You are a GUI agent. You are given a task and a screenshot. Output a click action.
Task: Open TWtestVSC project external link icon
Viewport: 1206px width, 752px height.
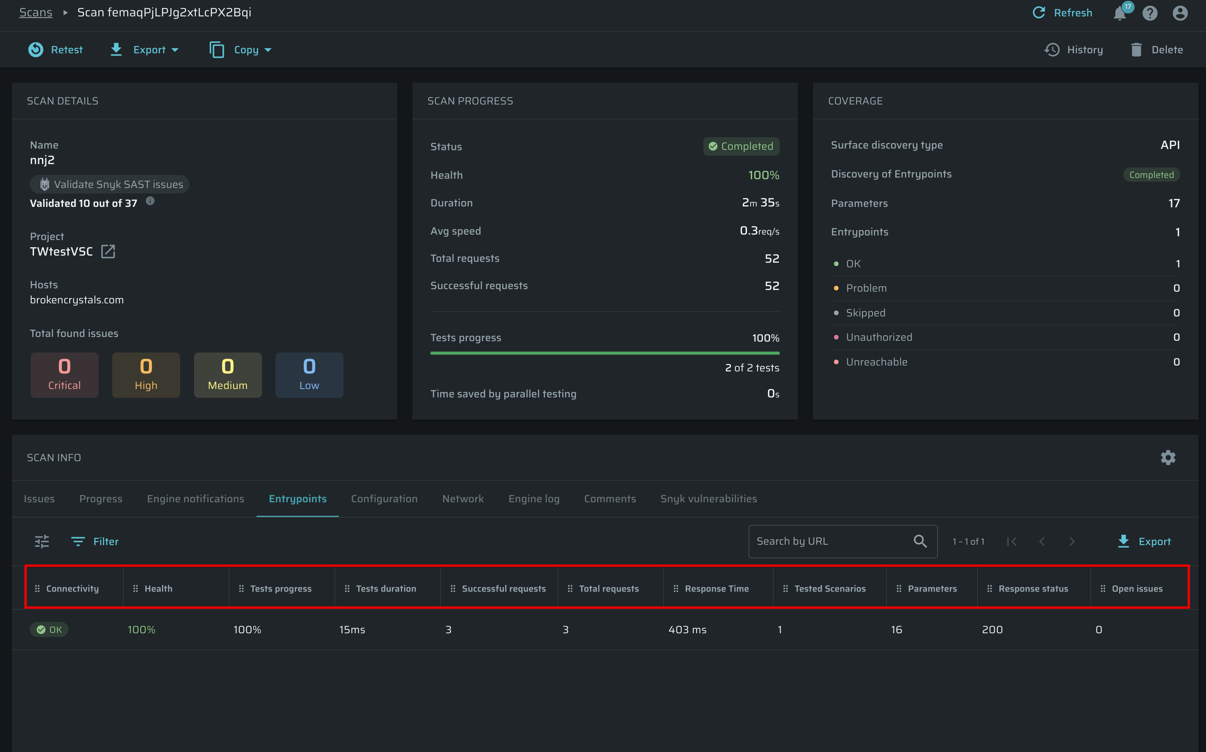[108, 252]
